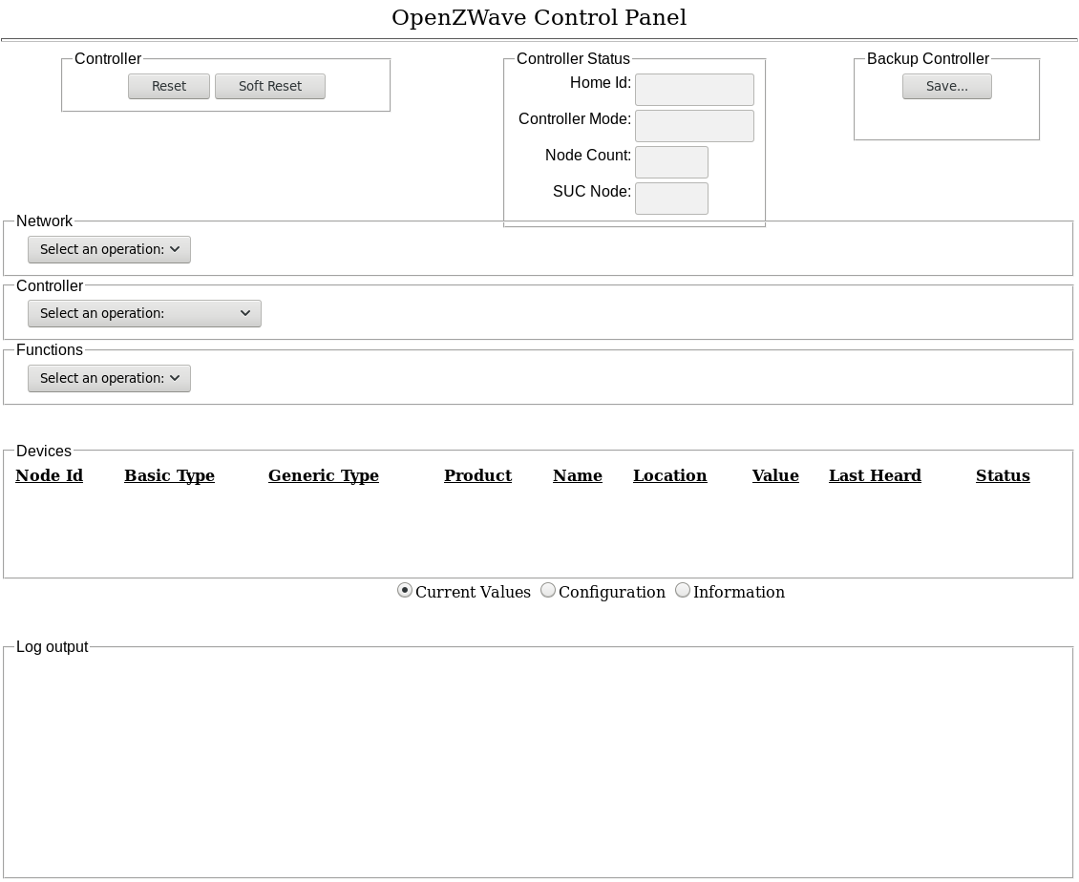Click the Home Id: label

click(x=600, y=82)
